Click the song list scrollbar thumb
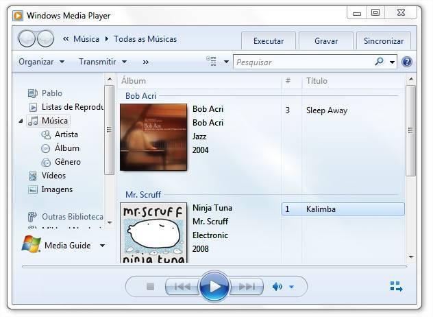Image resolution: width=433 pixels, height=317 pixels. [x=410, y=130]
